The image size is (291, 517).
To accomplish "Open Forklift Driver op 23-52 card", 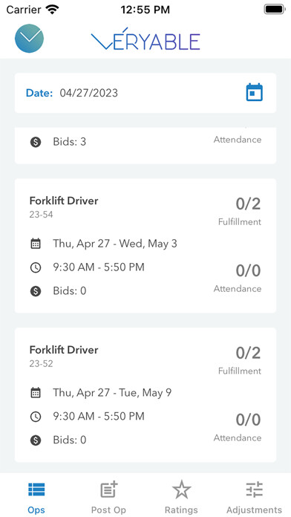I will click(x=145, y=394).
